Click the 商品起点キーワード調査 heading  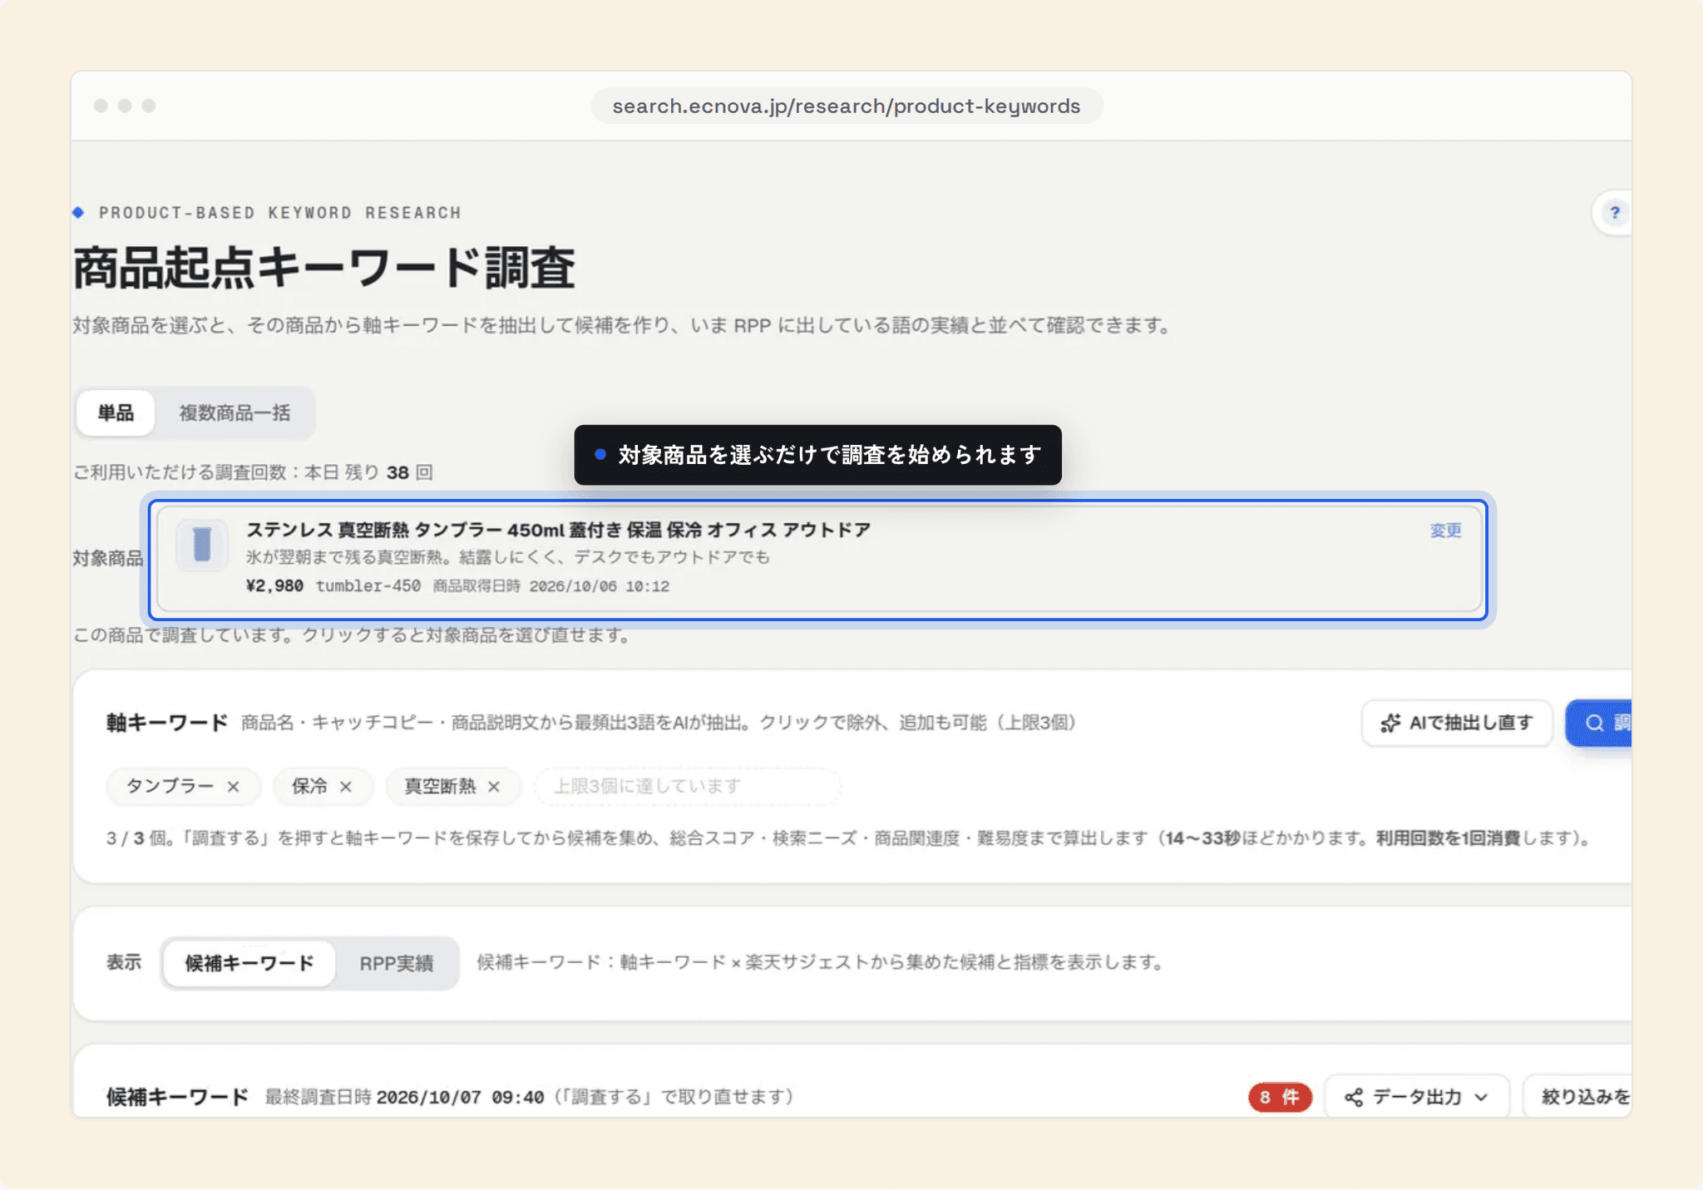click(324, 268)
